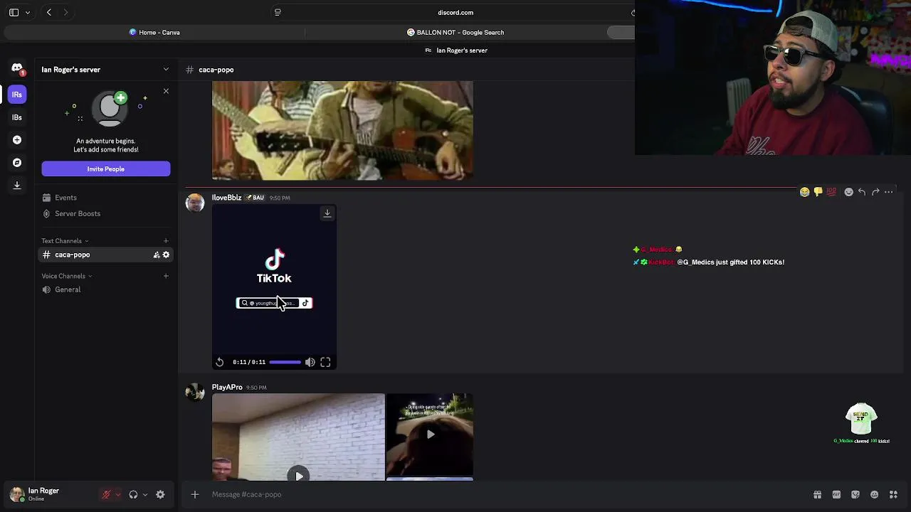Viewport: 911px width, 512px height.
Task: Open the sticker picker
Action: click(x=855, y=495)
